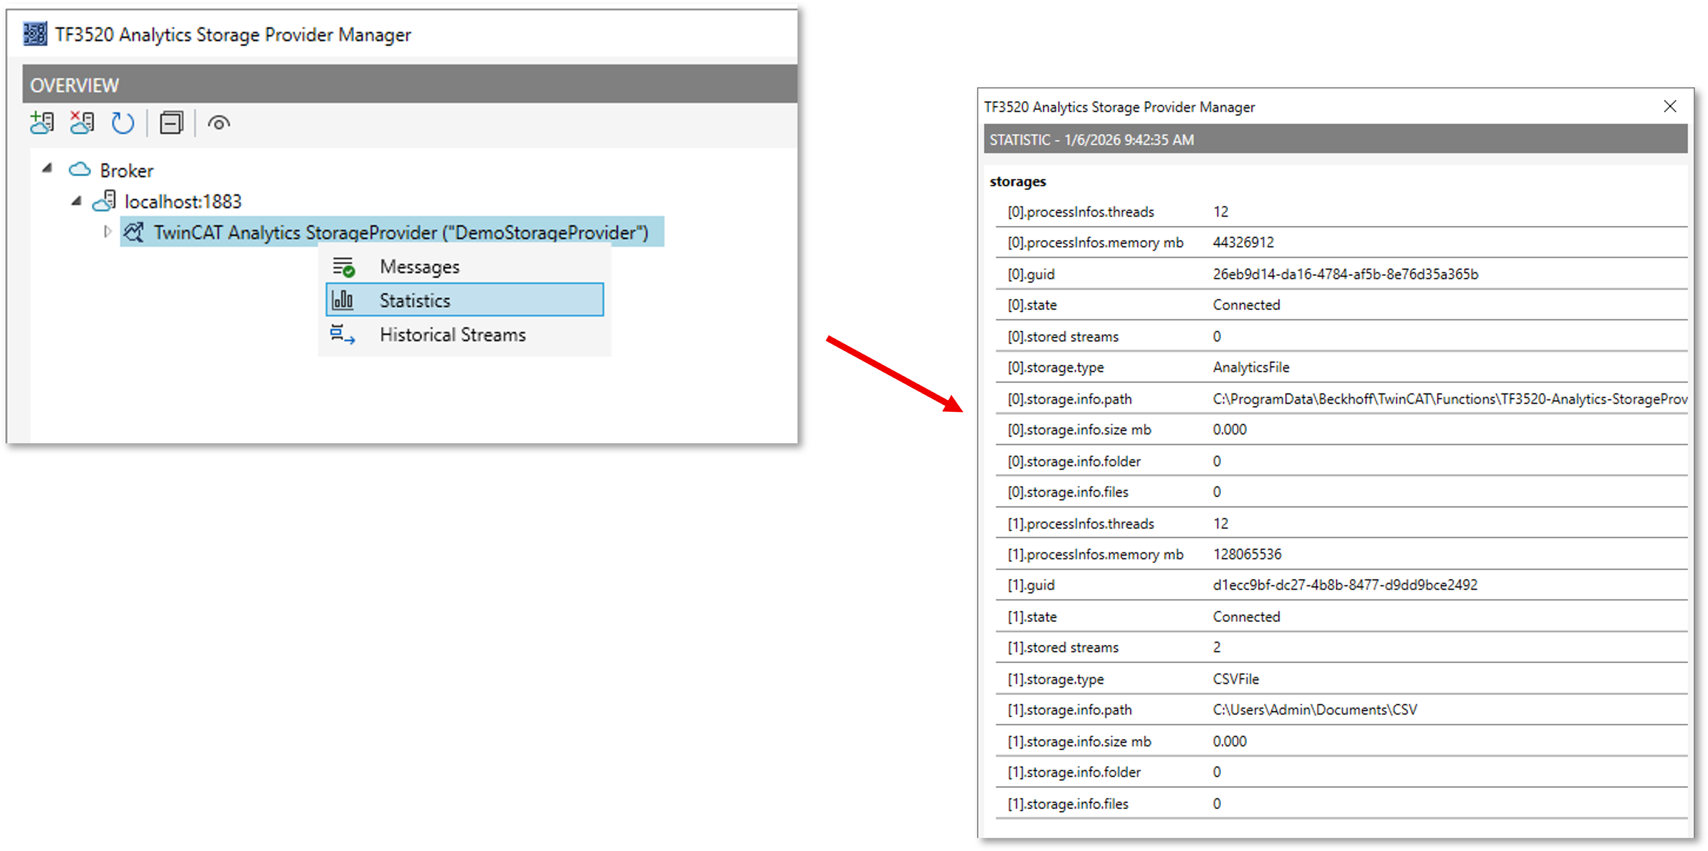Click the Add Broker toolbar icon
The width and height of the screenshot is (1708, 851).
(42, 123)
